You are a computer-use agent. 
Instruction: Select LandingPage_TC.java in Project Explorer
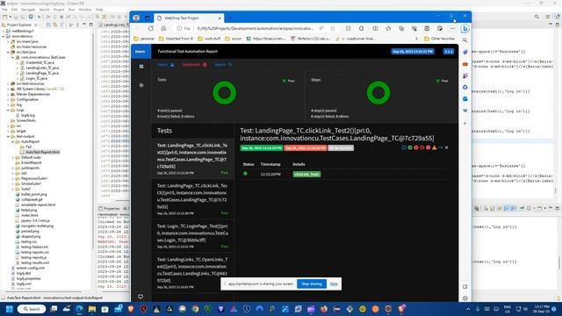click(42, 73)
